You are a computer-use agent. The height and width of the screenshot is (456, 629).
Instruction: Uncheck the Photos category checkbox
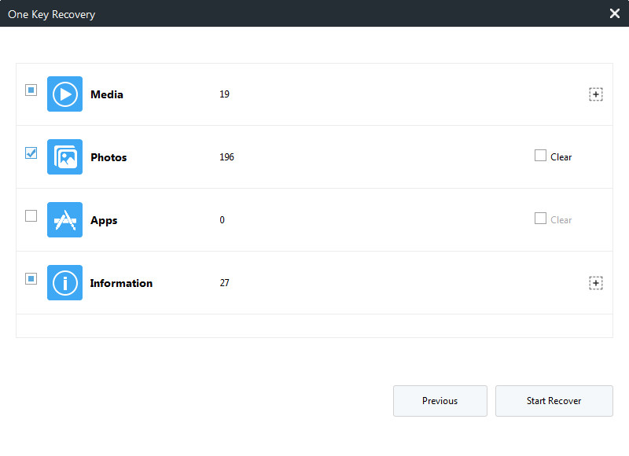click(x=31, y=153)
